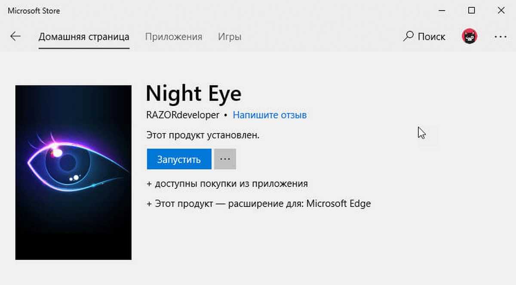The width and height of the screenshot is (516, 285).
Task: Open the top-right three-dots menu
Action: tap(501, 37)
